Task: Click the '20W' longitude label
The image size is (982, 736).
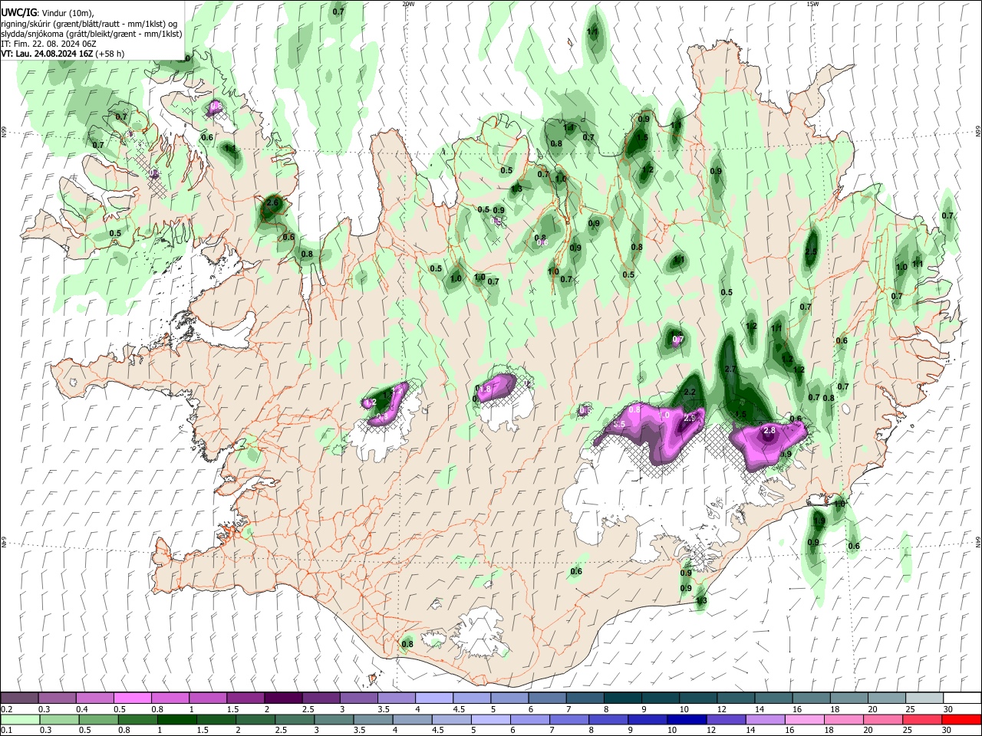Action: 408,4
